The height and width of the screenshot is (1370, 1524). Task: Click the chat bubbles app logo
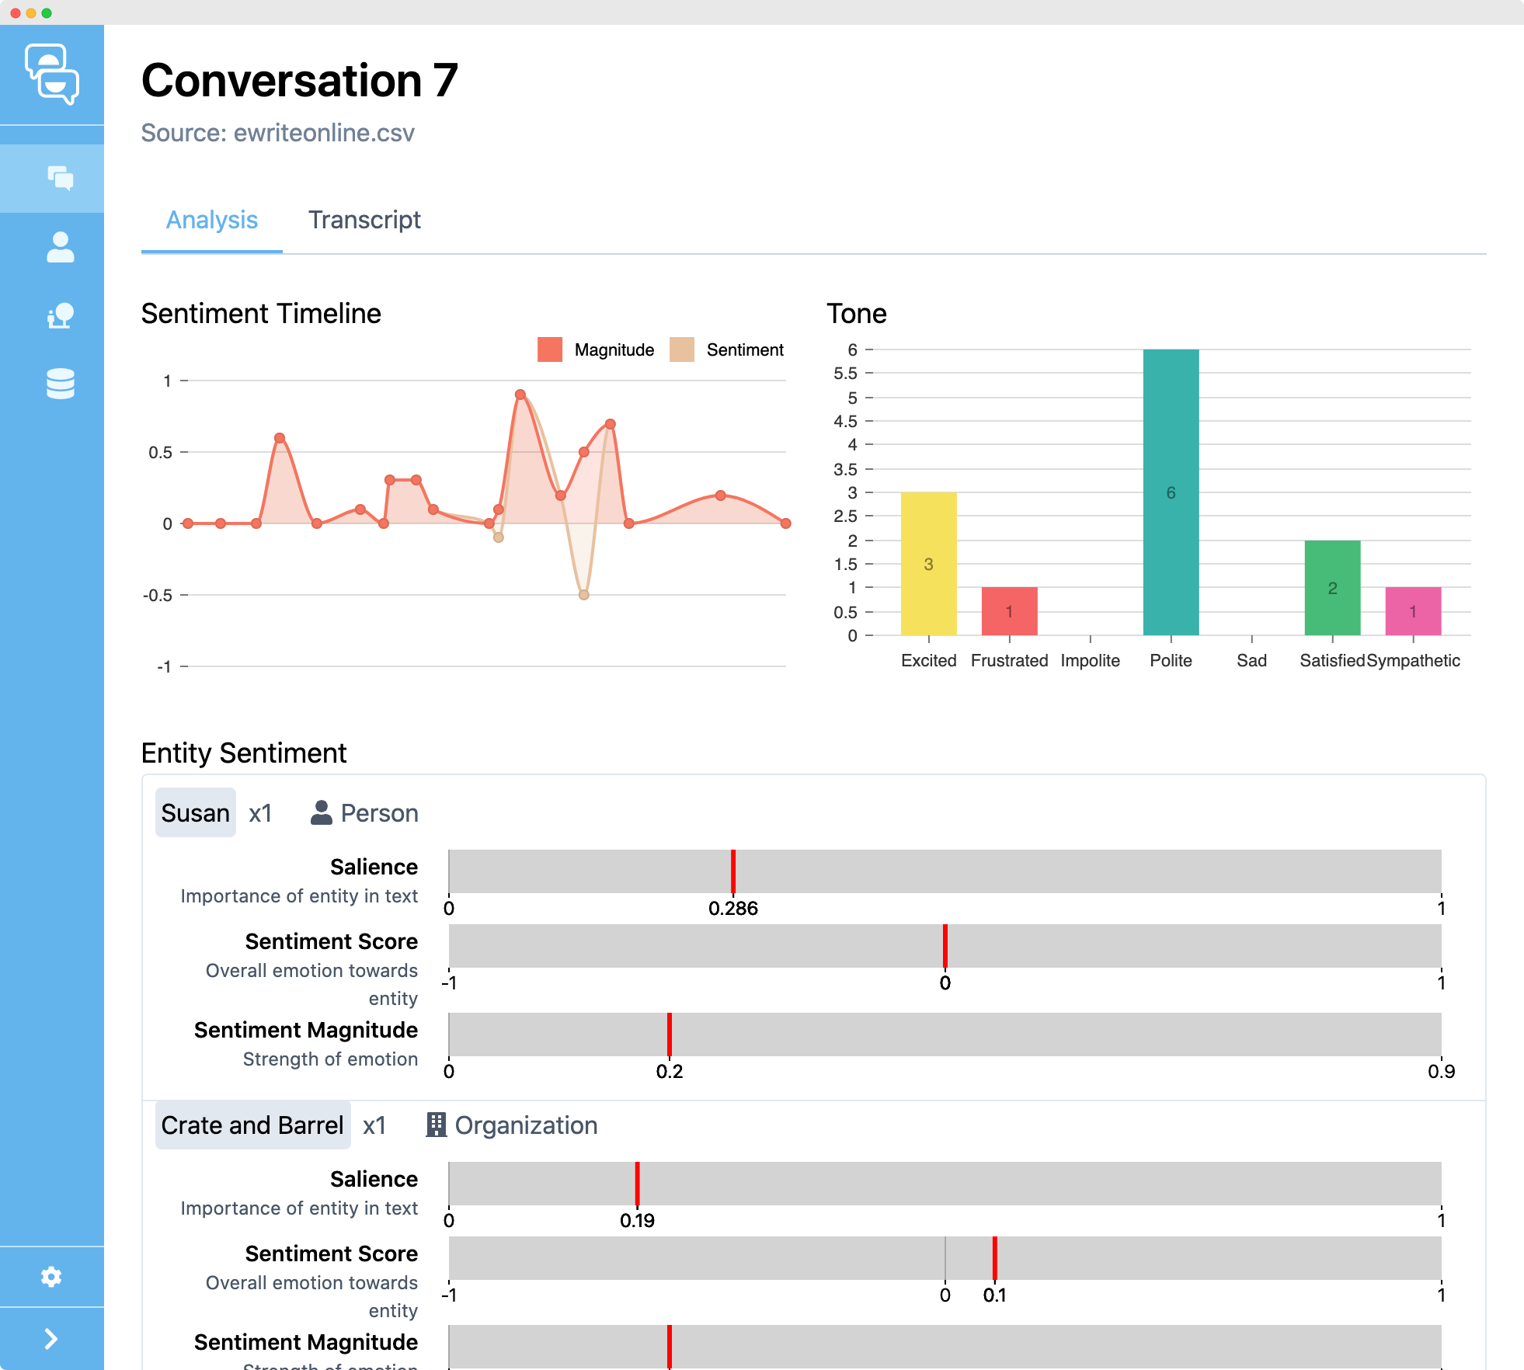(x=52, y=74)
